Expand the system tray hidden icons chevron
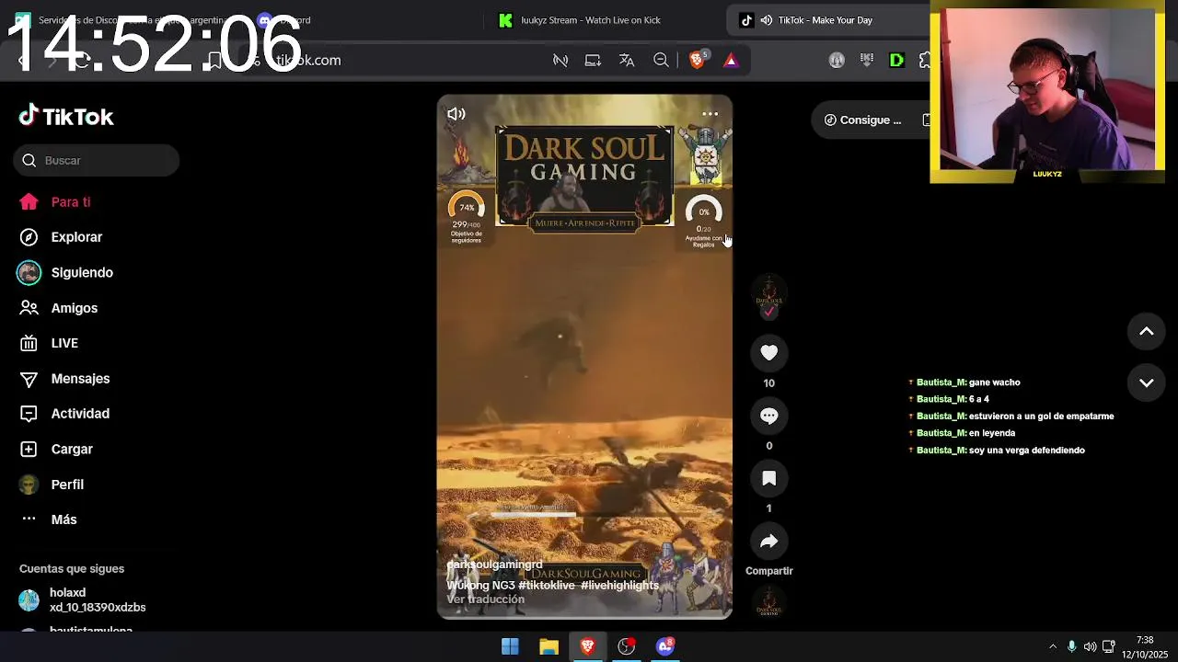The height and width of the screenshot is (662, 1178). pos(1053,646)
